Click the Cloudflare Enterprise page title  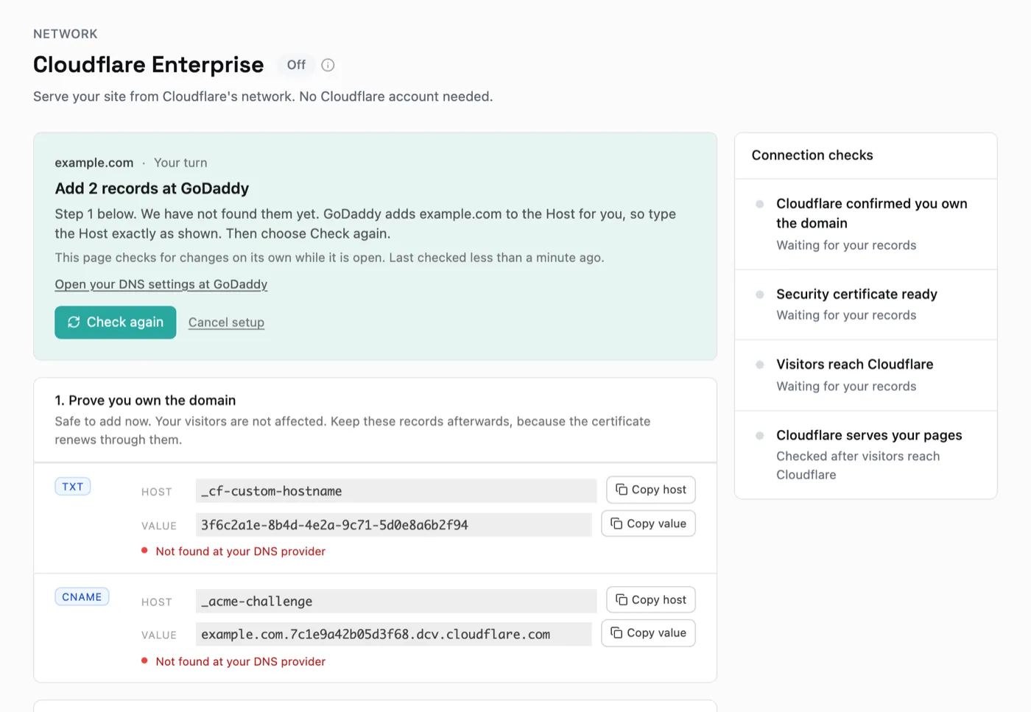(x=149, y=65)
